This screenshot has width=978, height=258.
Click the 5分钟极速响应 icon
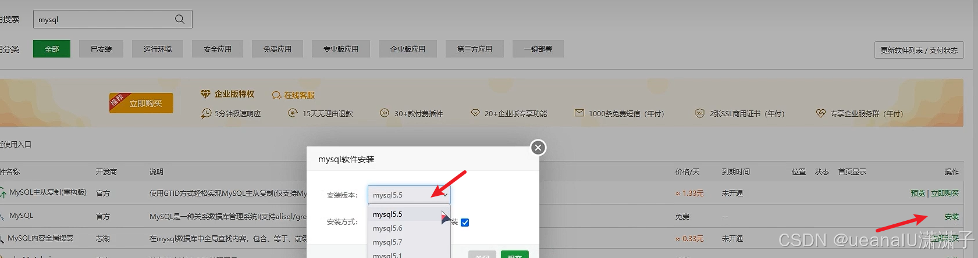point(206,113)
